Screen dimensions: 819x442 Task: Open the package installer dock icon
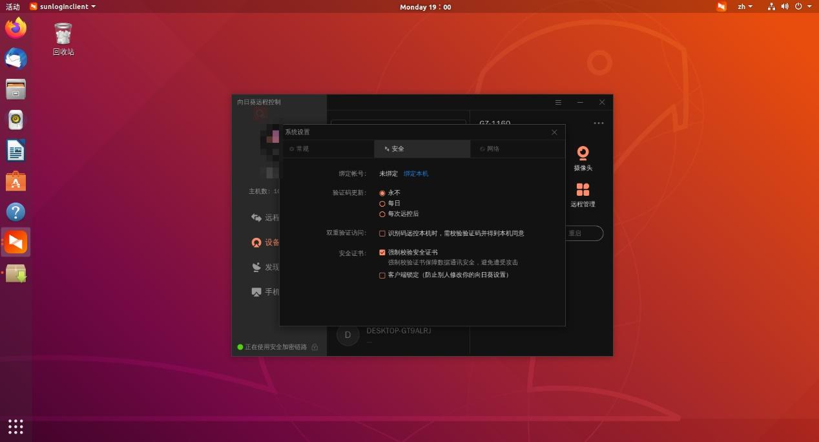[16, 273]
